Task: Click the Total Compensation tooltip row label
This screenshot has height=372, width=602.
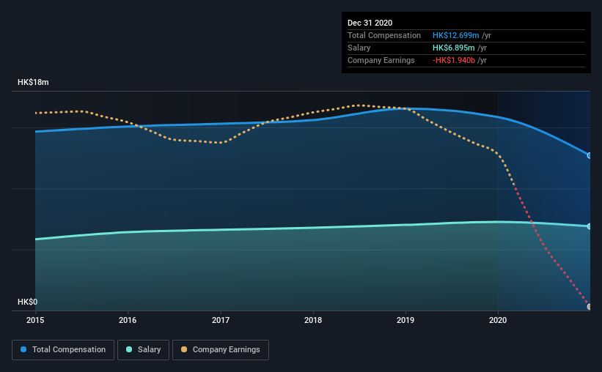Action: coord(384,35)
